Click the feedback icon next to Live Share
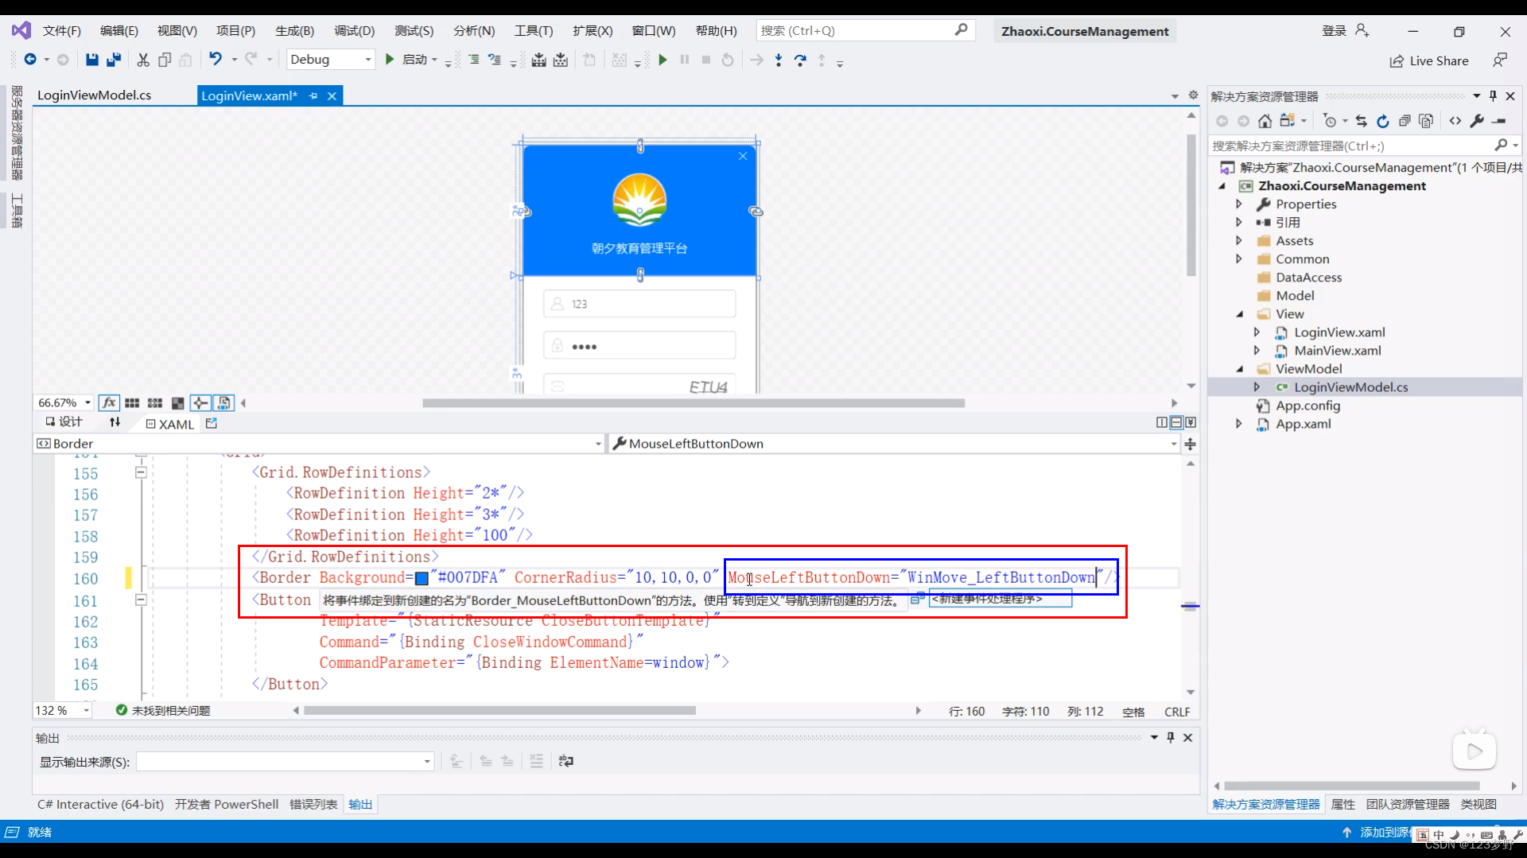 coord(1500,60)
